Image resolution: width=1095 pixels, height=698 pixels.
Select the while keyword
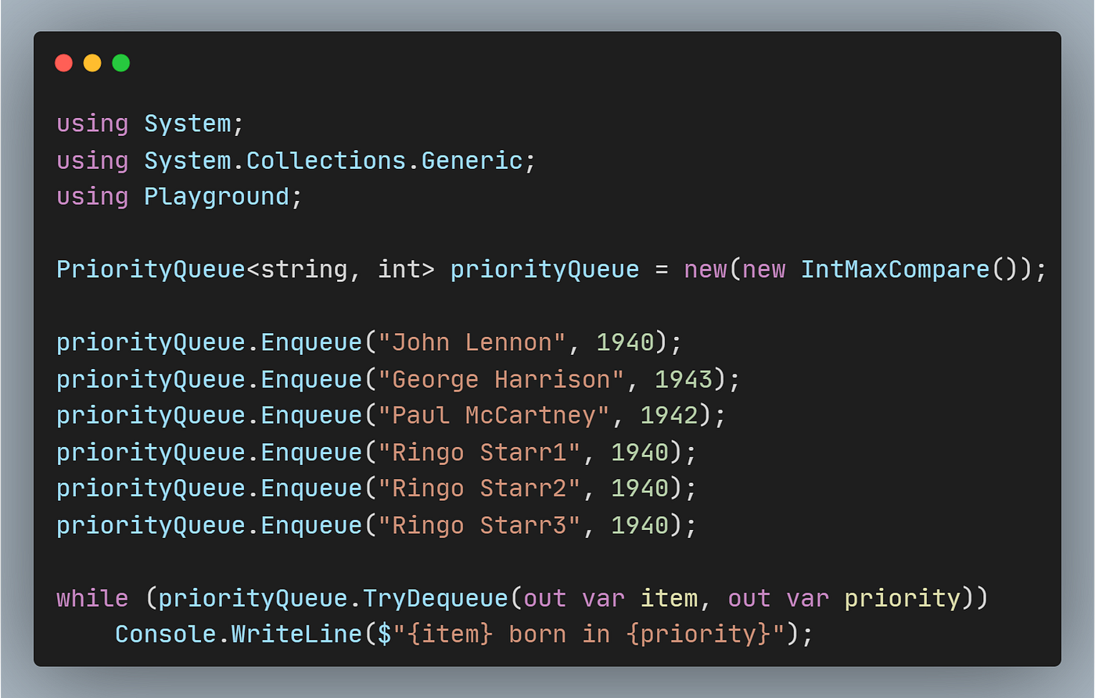click(92, 597)
